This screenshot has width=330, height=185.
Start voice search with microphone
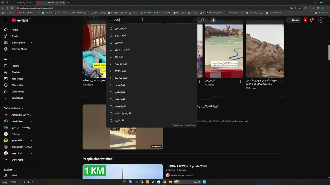[213, 20]
